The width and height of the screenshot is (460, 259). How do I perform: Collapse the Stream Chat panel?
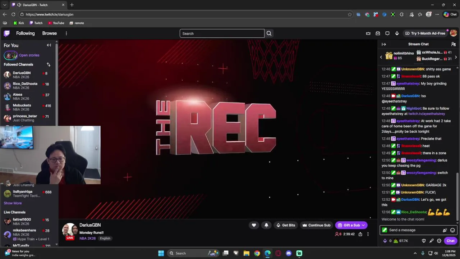[384, 44]
